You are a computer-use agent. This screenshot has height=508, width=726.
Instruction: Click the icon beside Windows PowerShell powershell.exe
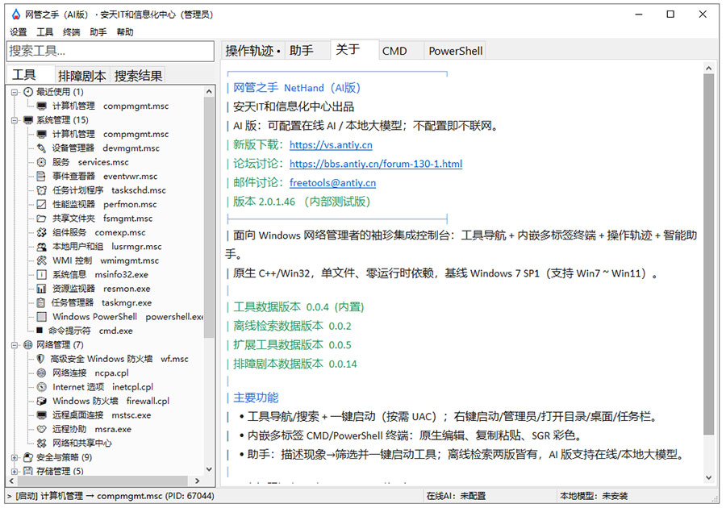point(42,317)
